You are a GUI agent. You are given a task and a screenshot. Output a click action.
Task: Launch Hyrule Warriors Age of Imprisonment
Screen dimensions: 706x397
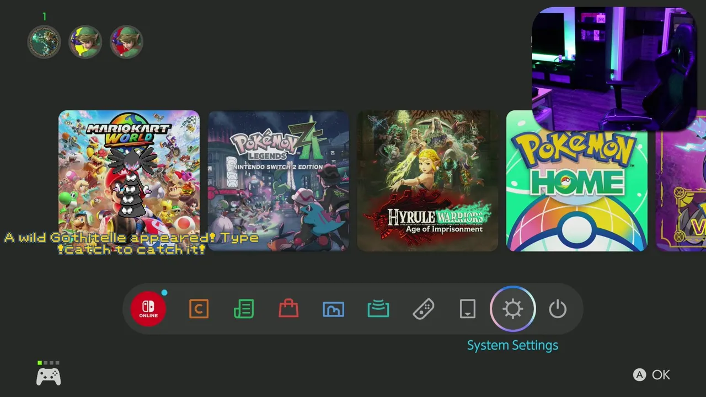pyautogui.click(x=427, y=181)
